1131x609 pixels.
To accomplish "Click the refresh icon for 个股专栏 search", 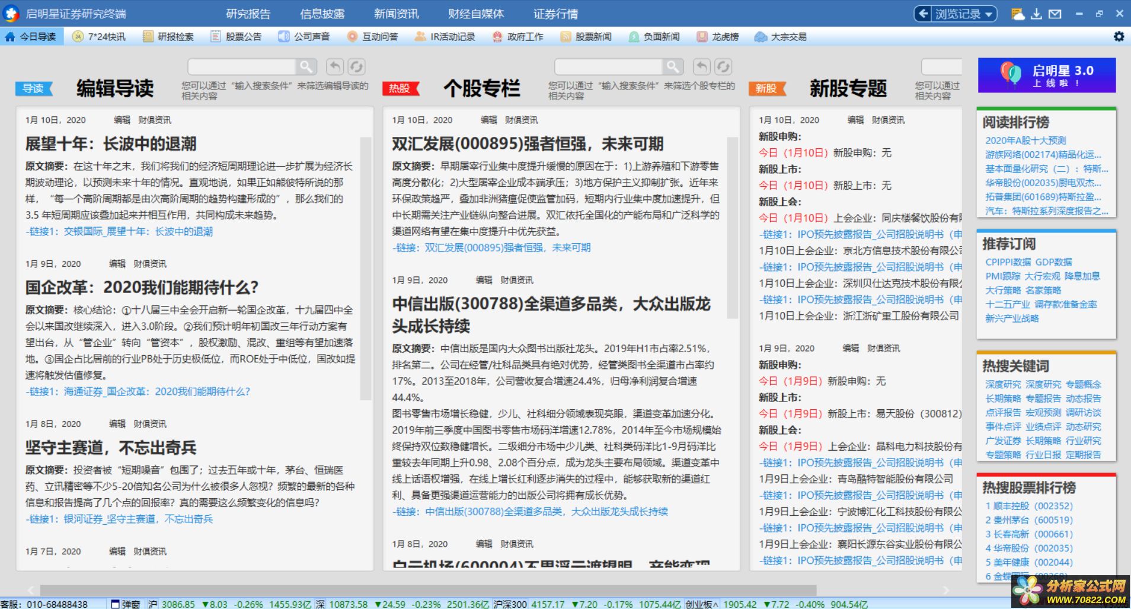I will [x=723, y=66].
